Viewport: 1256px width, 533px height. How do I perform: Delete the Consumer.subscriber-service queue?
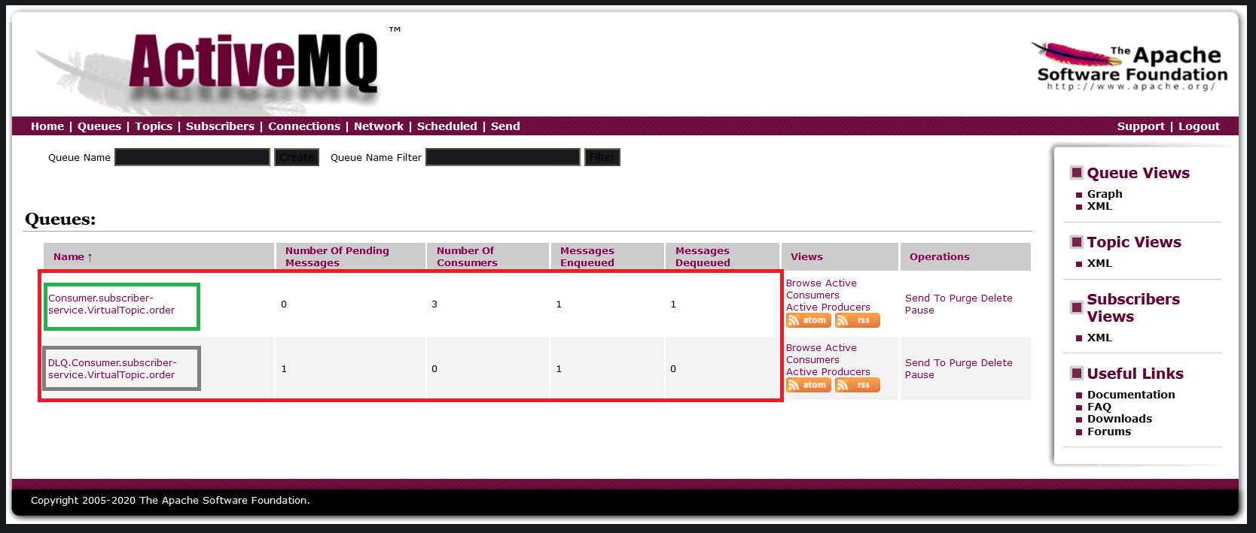[997, 298]
